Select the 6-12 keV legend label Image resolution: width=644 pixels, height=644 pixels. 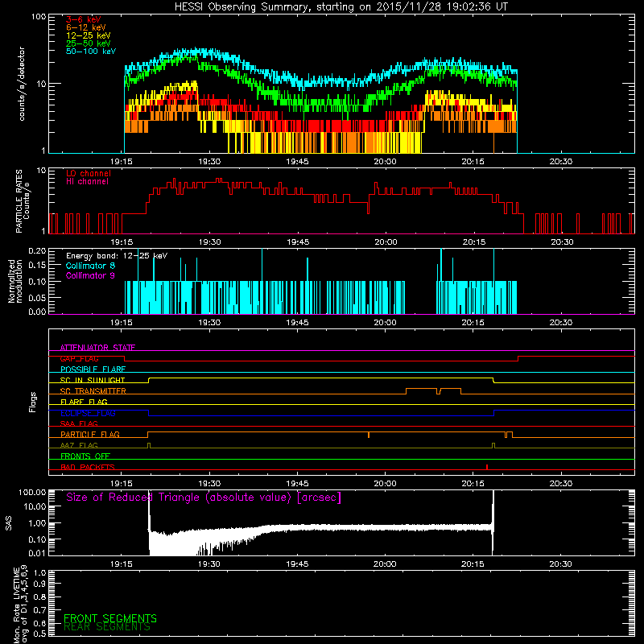pos(86,27)
